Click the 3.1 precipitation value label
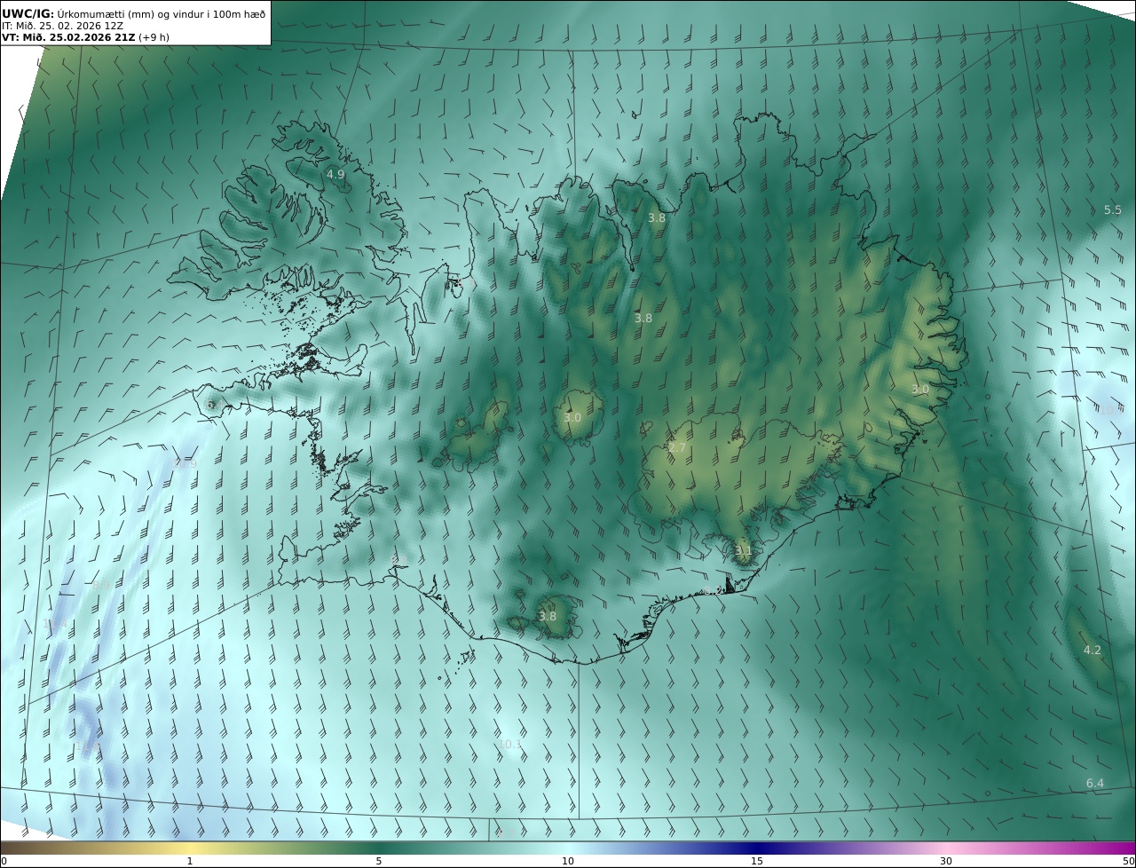 pos(744,550)
